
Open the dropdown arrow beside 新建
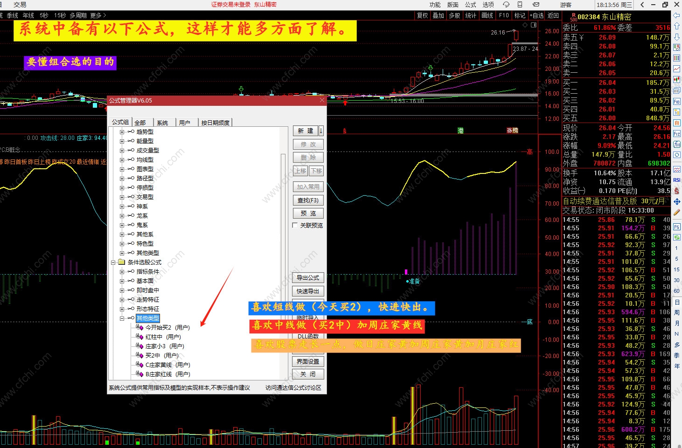point(321,131)
